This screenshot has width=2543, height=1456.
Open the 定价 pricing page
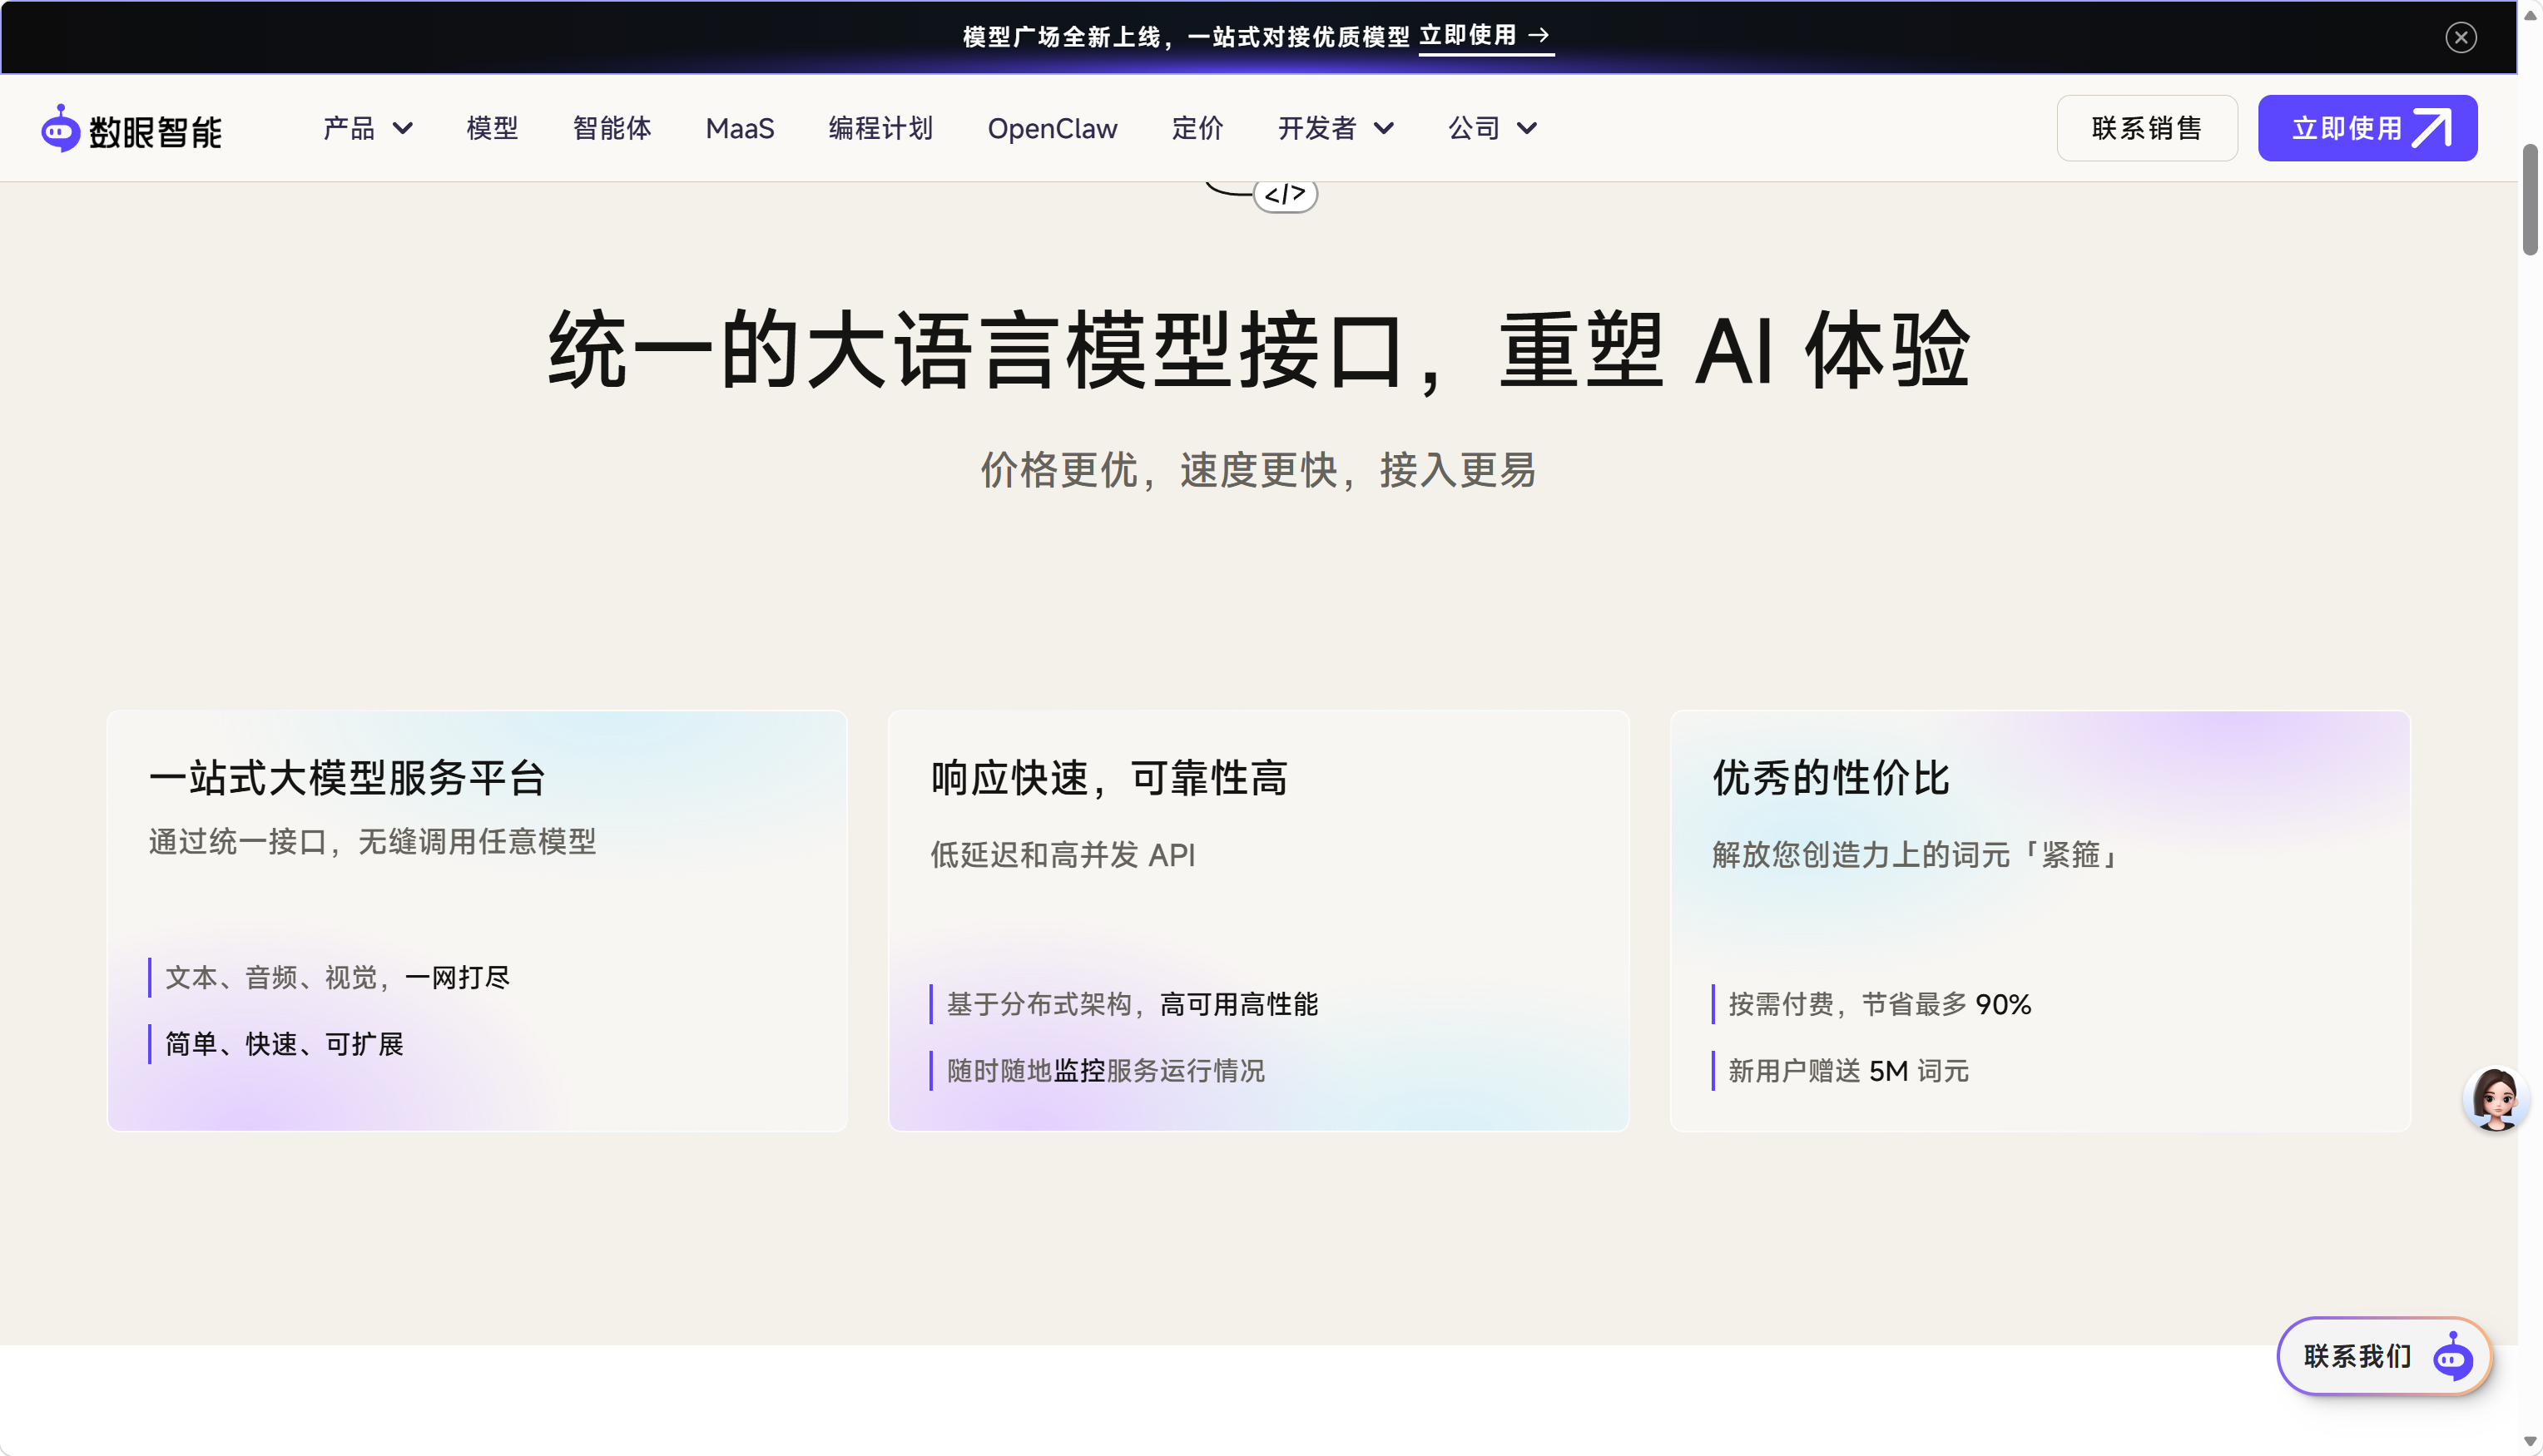coord(1197,129)
